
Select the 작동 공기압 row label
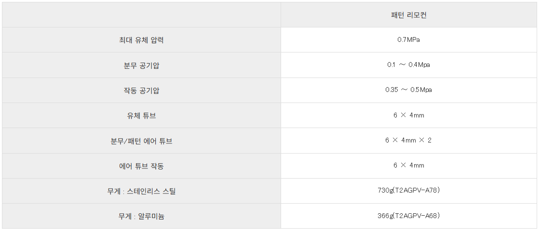click(x=141, y=90)
